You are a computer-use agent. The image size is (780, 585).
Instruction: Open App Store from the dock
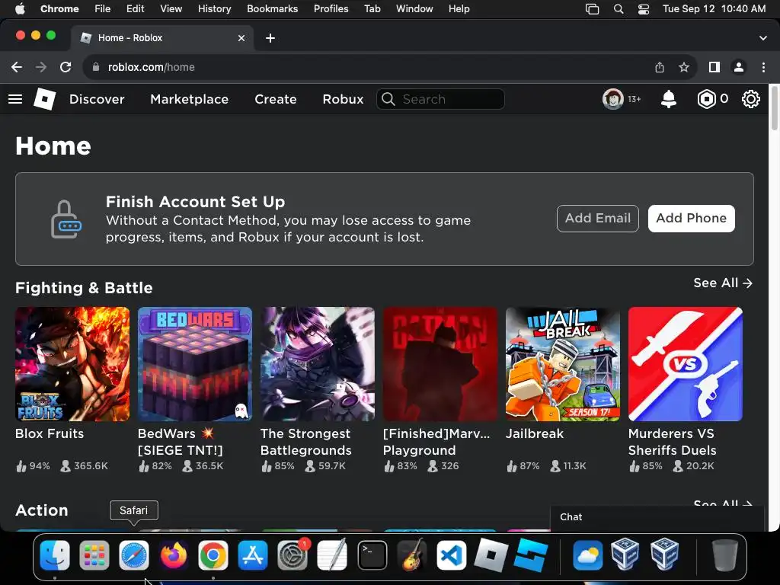(x=253, y=555)
